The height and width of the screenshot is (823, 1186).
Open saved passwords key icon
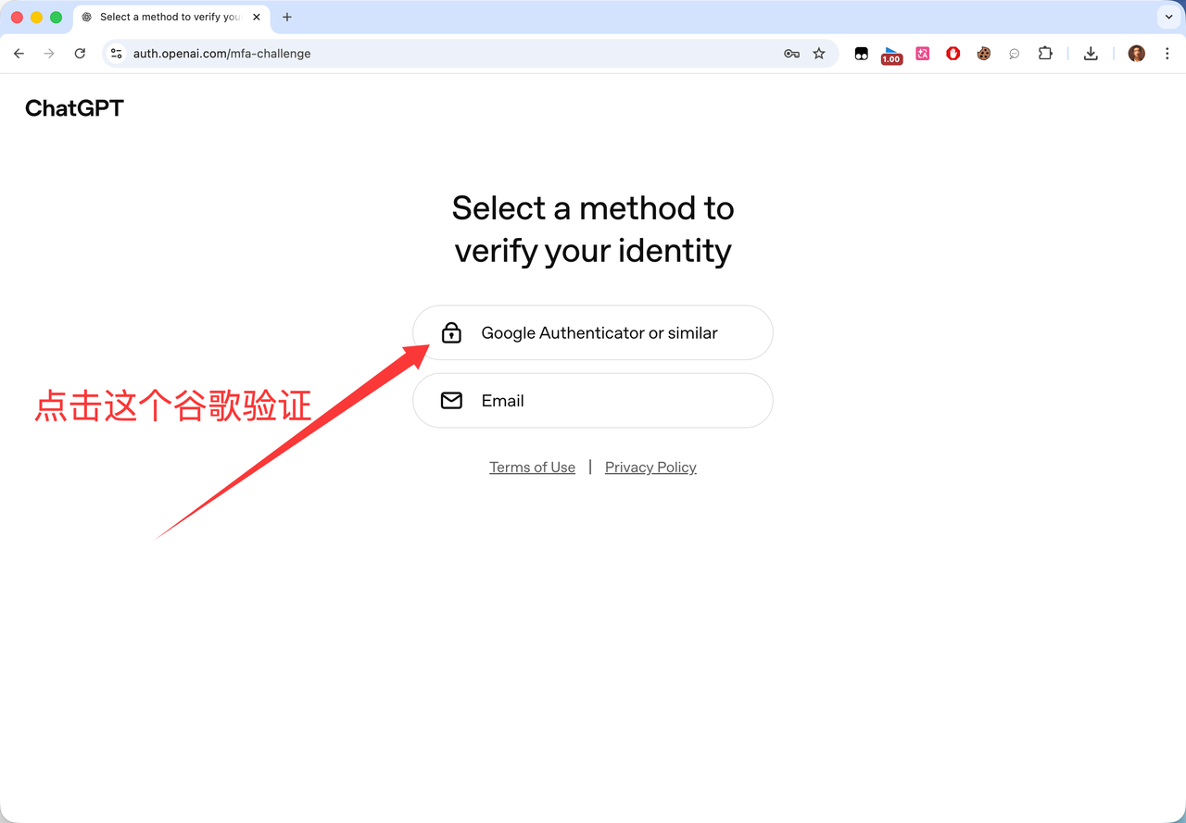pos(791,54)
